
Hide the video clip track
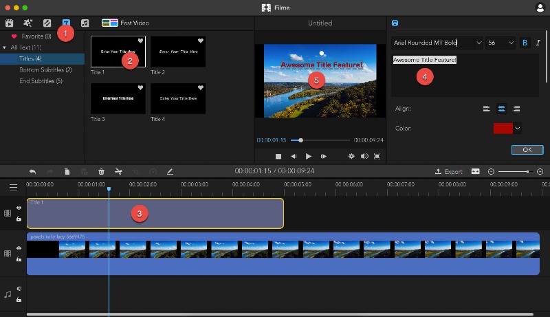pos(19,248)
